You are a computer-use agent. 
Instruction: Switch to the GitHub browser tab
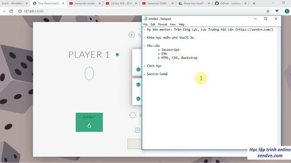(231, 3)
